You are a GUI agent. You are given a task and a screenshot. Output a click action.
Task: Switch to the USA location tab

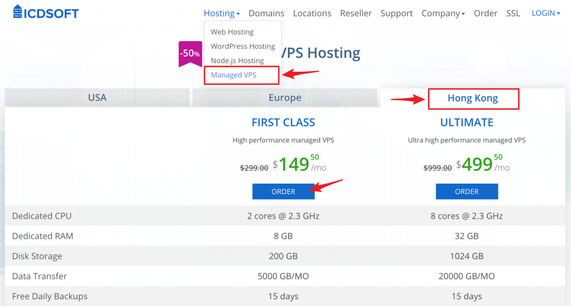tap(97, 98)
